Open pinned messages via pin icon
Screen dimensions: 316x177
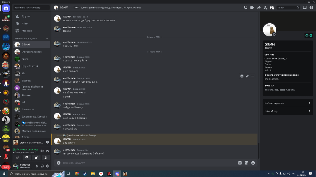[259, 8]
